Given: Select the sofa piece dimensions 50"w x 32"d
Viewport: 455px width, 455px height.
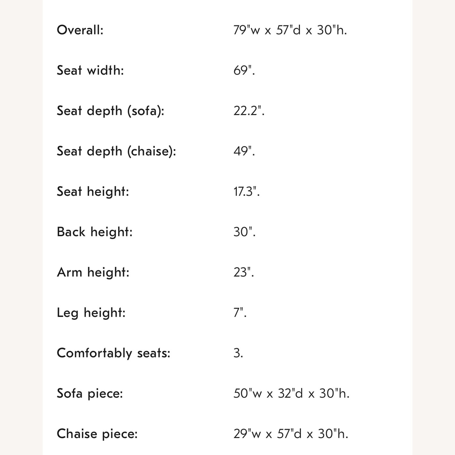Looking at the screenshot, I should 268,393.
